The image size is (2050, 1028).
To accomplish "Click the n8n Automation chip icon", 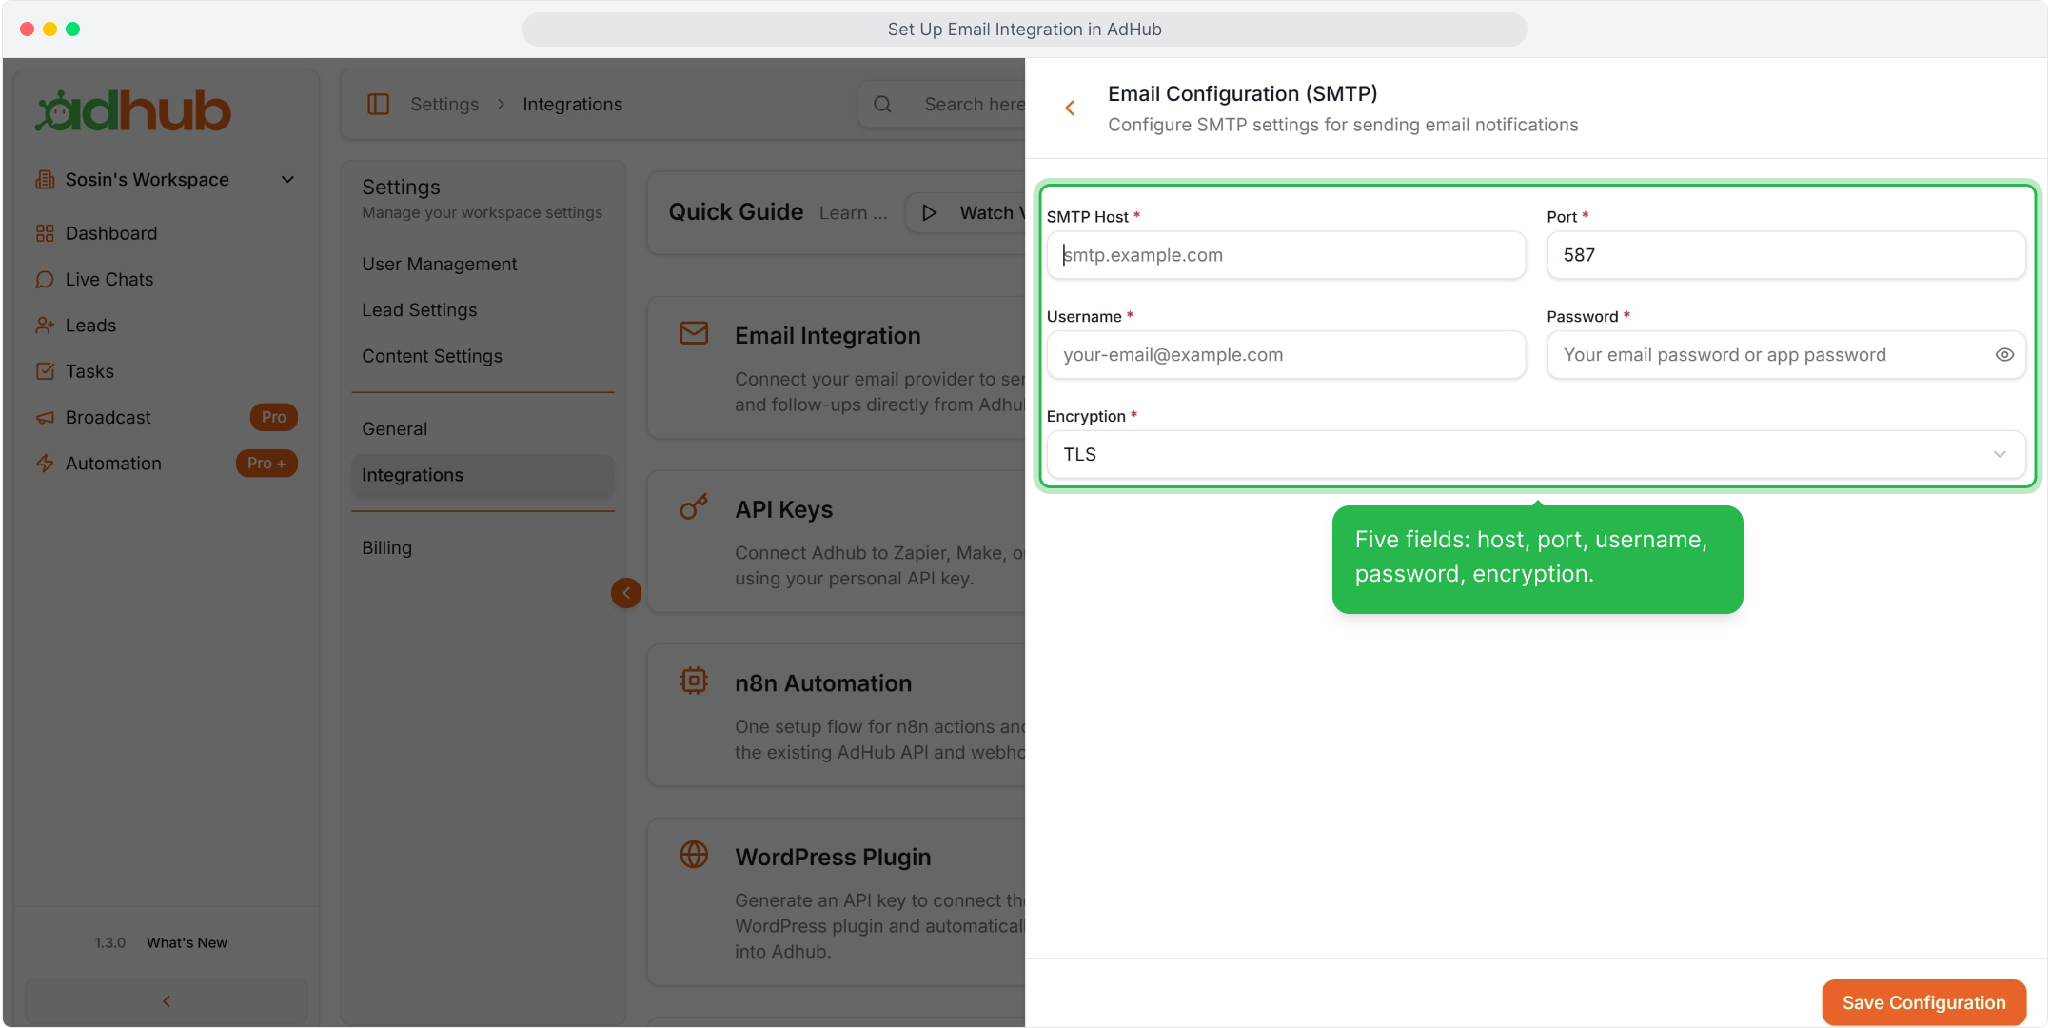I will point(694,681).
